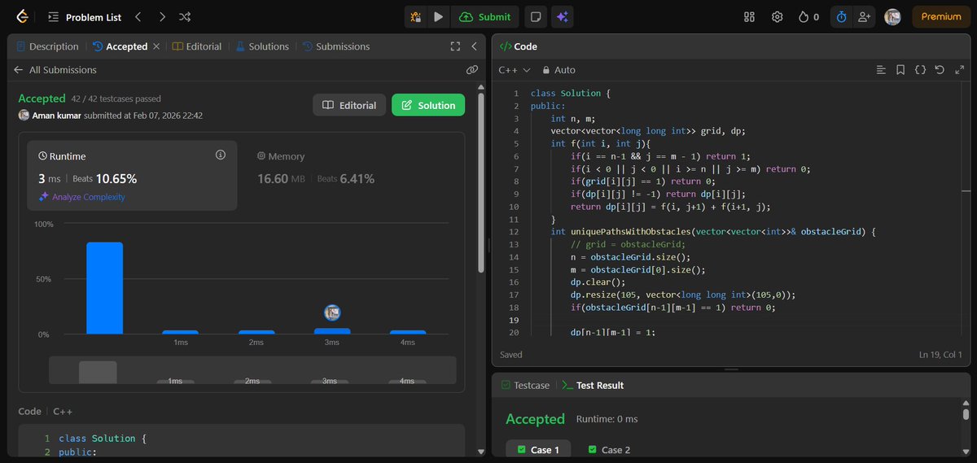
Task: Copy submission link icon
Action: [471, 70]
